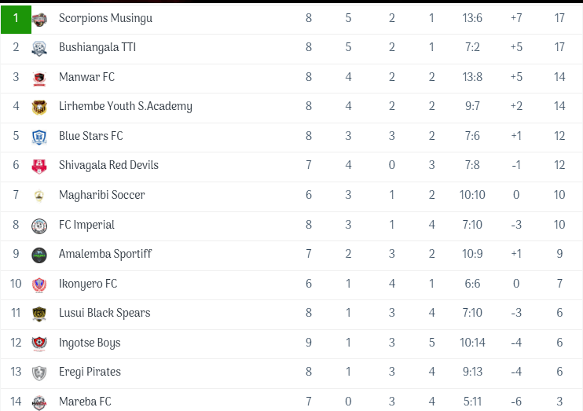Image resolution: width=583 pixels, height=411 pixels.
Task: Click the Ingotse Boys team logo
Action: pyautogui.click(x=39, y=343)
